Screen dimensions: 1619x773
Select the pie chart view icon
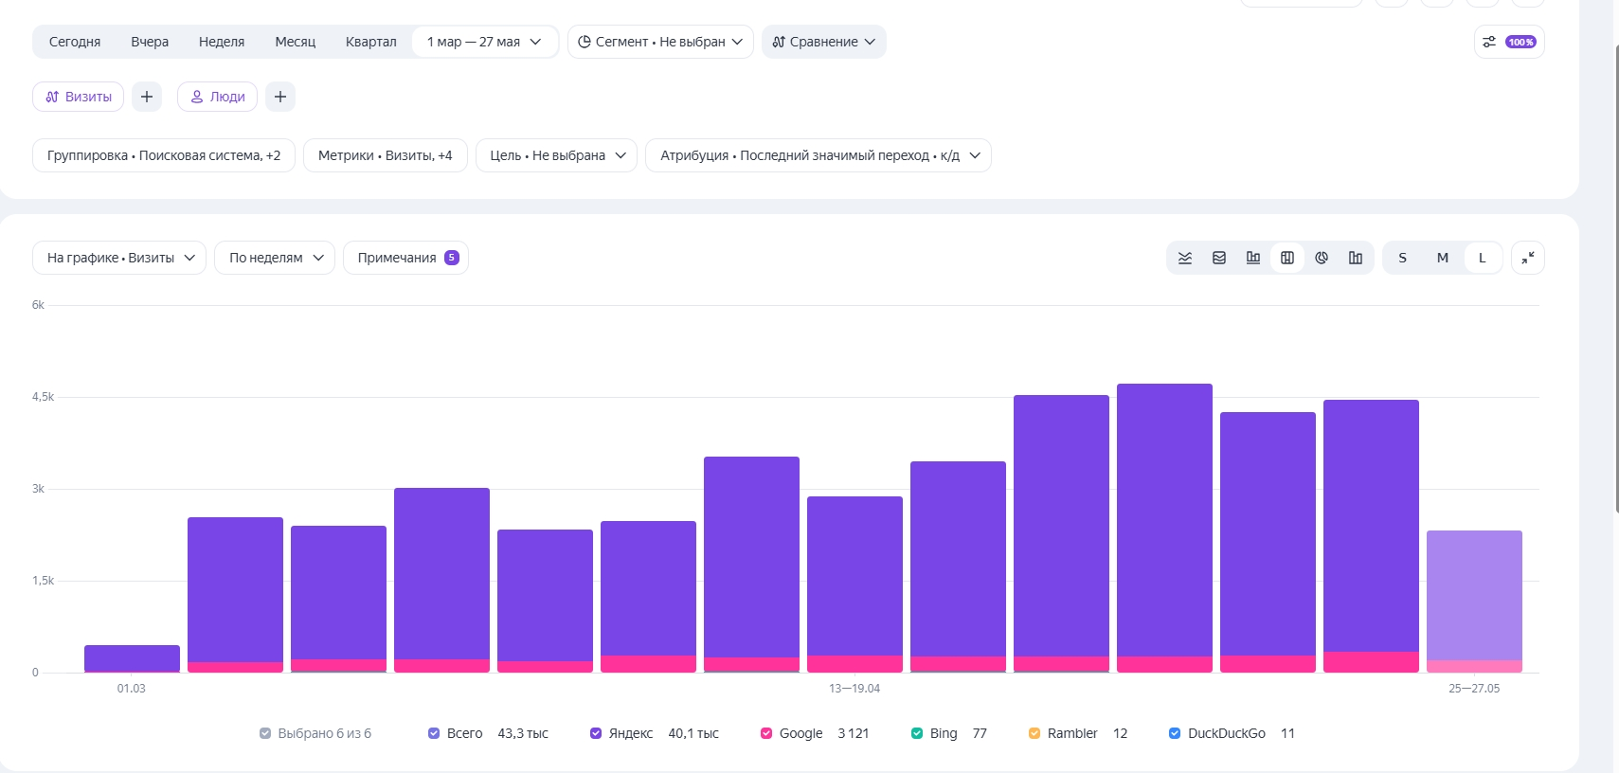(1322, 258)
